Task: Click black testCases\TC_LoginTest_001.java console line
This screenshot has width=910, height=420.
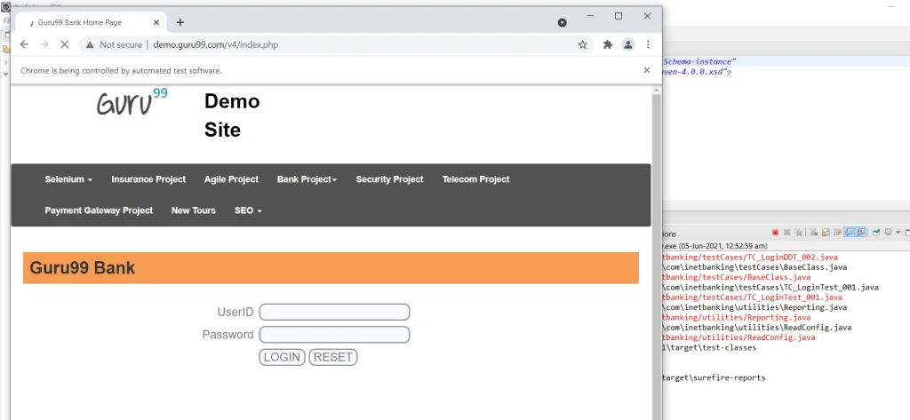Action: pyautogui.click(x=770, y=287)
